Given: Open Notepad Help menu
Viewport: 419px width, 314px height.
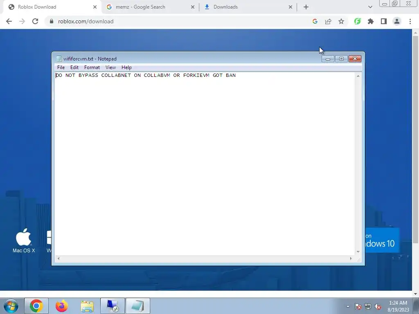Looking at the screenshot, I should click(x=126, y=67).
